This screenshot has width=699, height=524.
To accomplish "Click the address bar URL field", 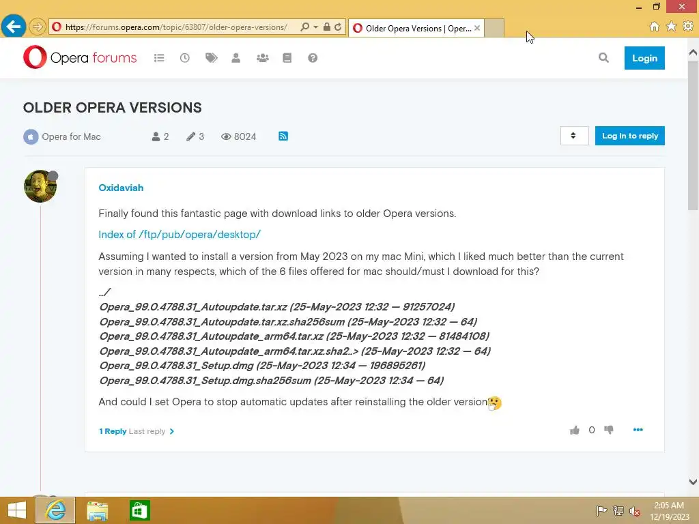I will click(176, 27).
